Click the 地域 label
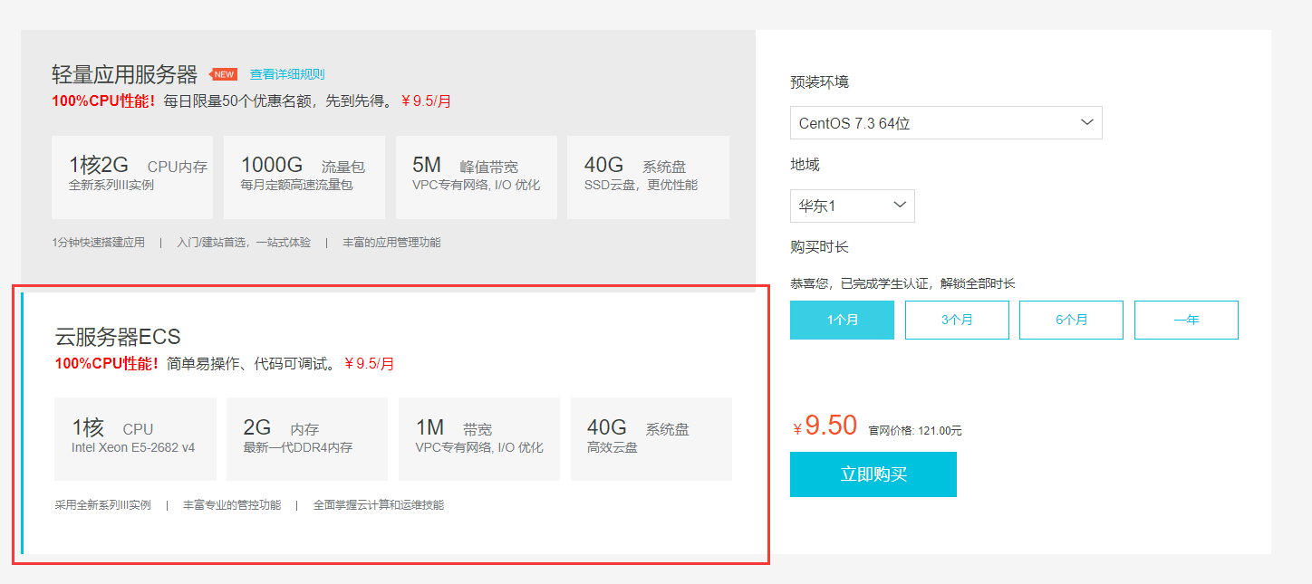 (805, 165)
